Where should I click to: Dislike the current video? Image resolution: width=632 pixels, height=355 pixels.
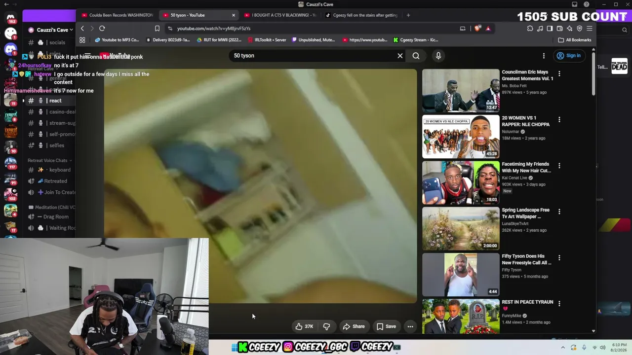tap(326, 326)
